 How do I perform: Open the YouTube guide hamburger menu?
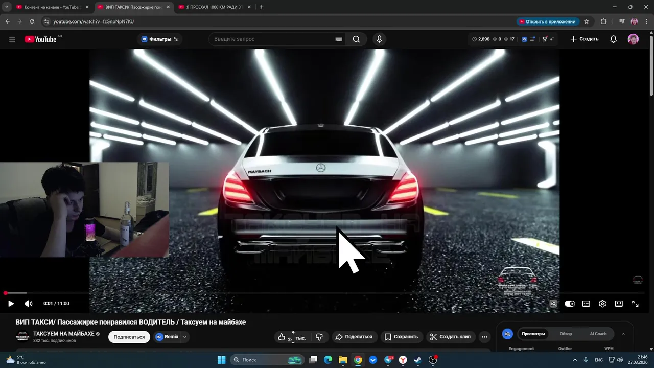coord(12,39)
